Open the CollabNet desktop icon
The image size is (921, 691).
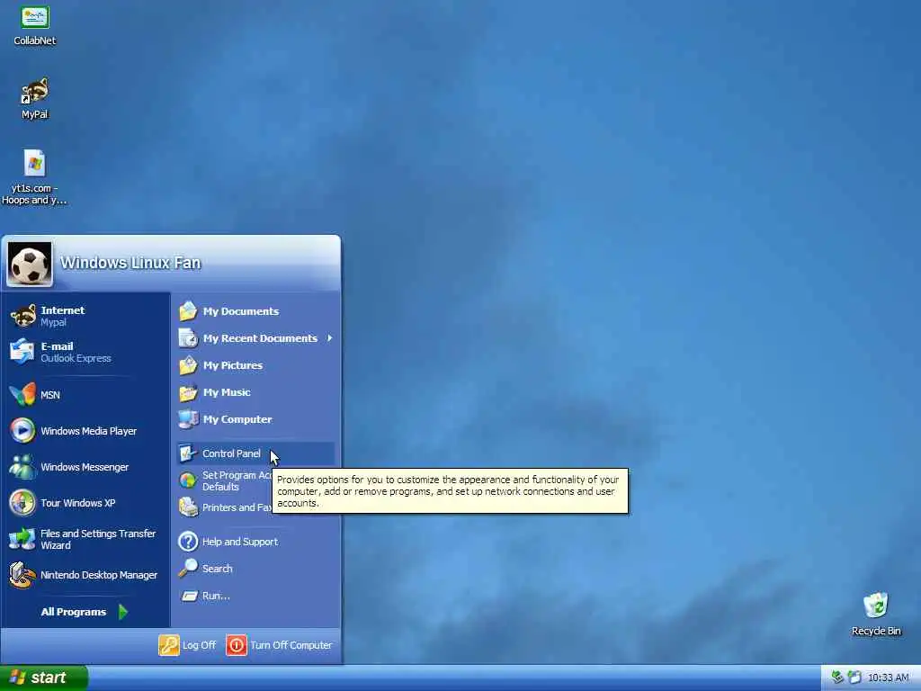click(35, 18)
